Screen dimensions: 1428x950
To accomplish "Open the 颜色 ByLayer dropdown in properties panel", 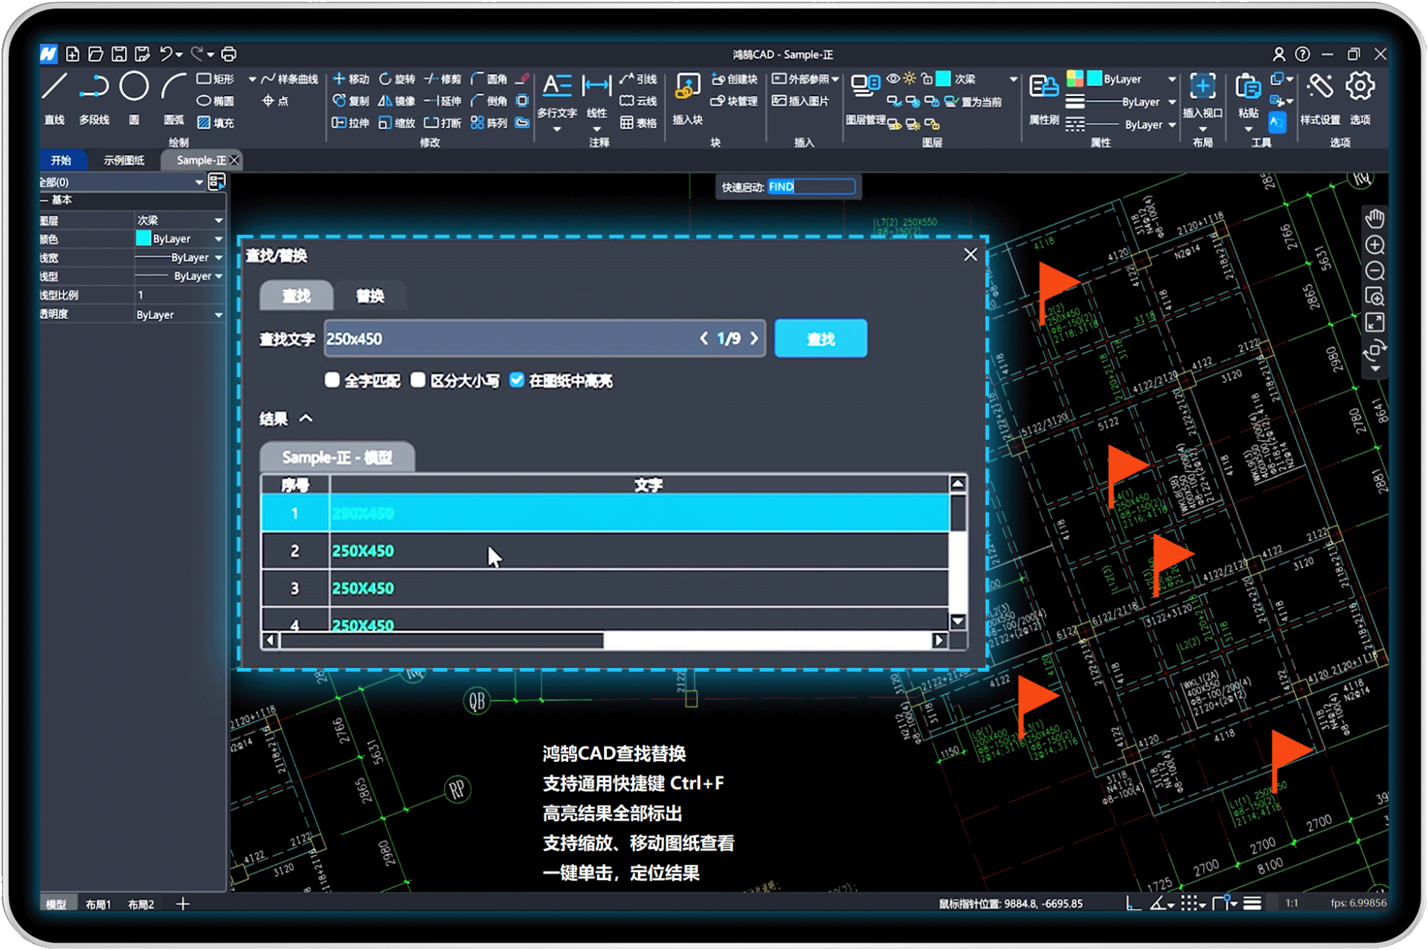I will coord(179,239).
